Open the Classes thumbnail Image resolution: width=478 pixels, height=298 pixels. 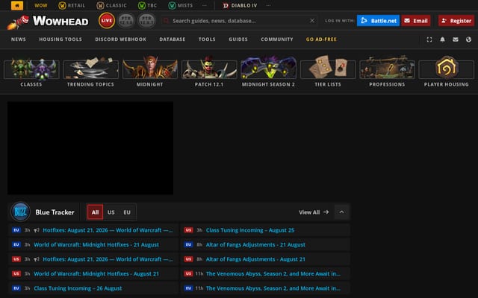point(31,72)
